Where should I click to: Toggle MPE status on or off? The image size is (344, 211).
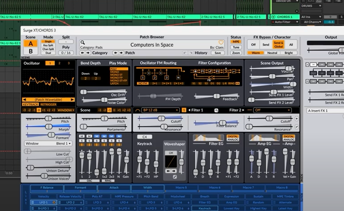point(236,42)
